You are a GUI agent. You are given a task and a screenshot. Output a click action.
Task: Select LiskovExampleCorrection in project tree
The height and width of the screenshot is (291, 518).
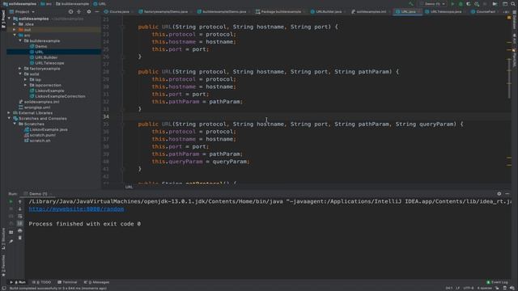coord(60,96)
